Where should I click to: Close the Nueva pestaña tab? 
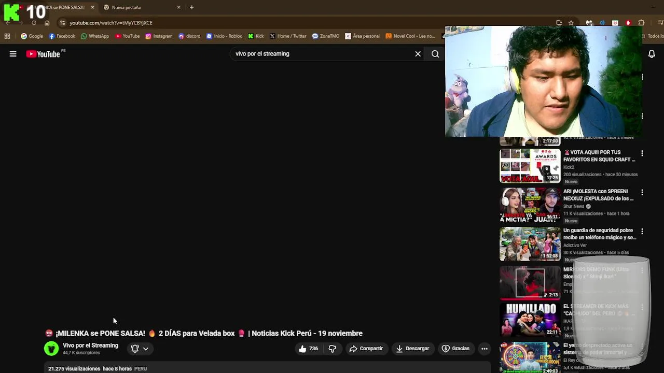click(x=179, y=7)
